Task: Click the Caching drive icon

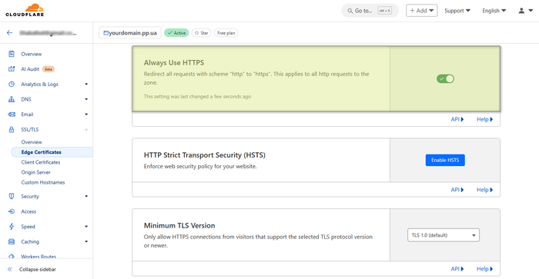Action: 12,241
